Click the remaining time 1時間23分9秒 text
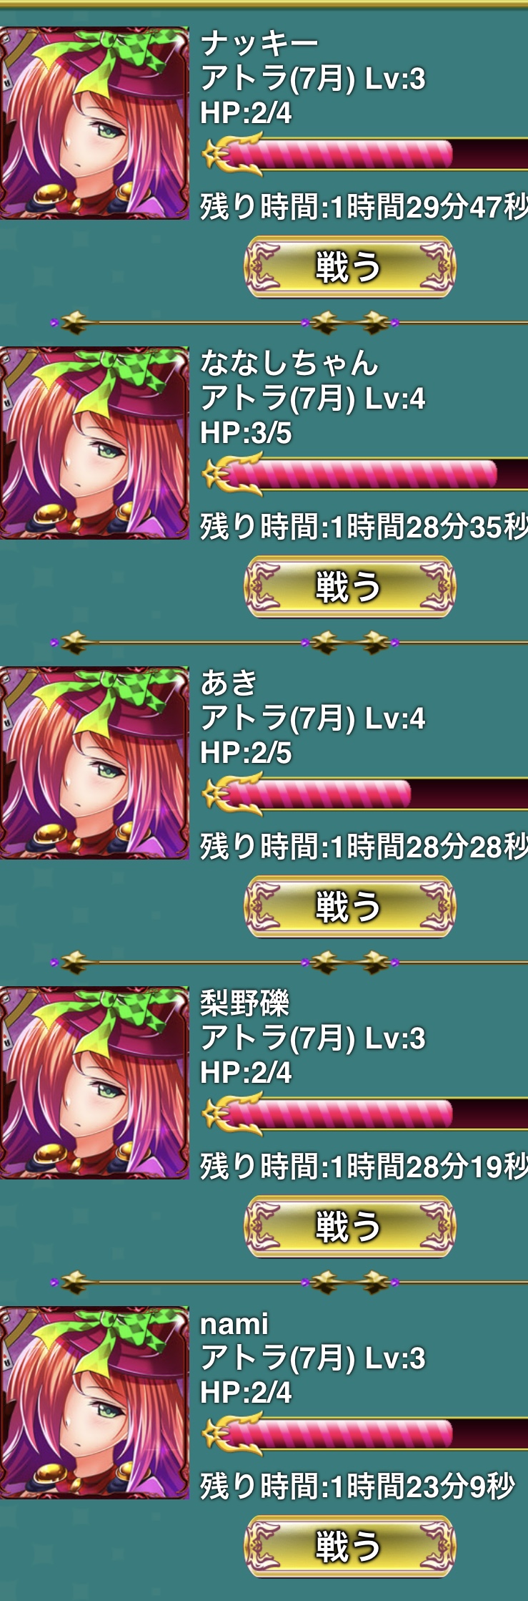 pyautogui.click(x=421, y=1487)
